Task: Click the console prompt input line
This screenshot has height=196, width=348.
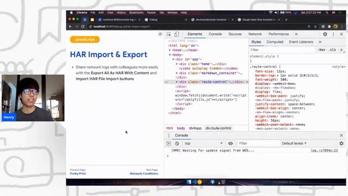Action: (x=255, y=156)
